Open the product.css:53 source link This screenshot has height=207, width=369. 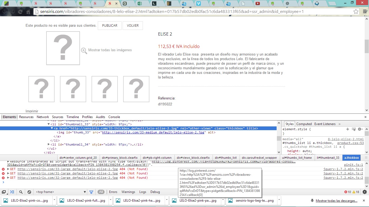(x=351, y=143)
